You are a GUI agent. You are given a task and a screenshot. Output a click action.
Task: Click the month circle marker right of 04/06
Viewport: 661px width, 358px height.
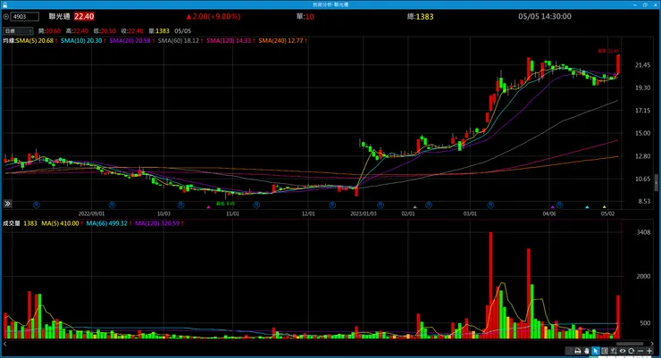point(559,205)
